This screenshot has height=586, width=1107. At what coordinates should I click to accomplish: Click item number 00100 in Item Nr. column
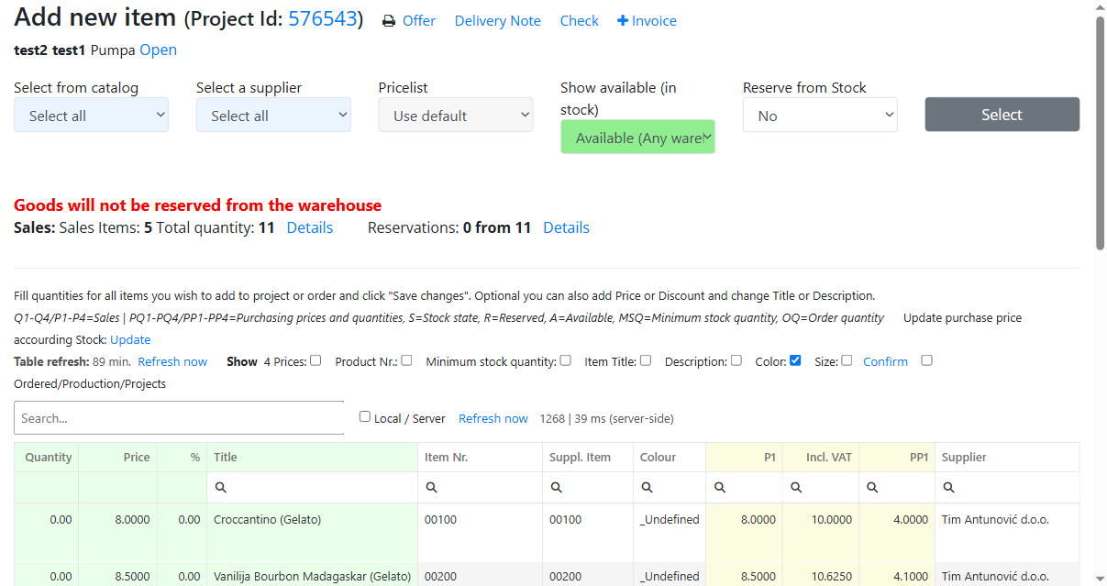click(x=440, y=519)
